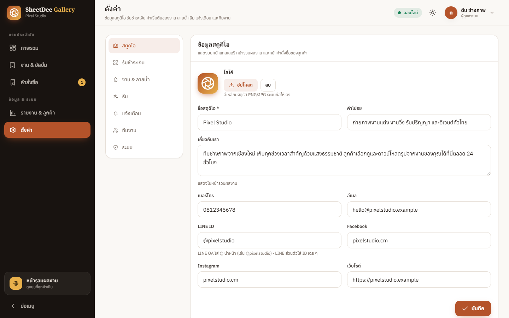Click the user avatar ต
Viewport: 509px width, 318px height.
click(x=451, y=13)
